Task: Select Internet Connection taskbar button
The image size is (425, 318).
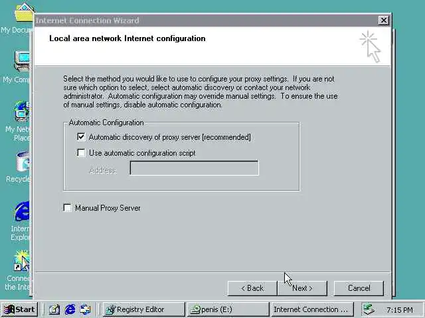Action: coord(312,309)
